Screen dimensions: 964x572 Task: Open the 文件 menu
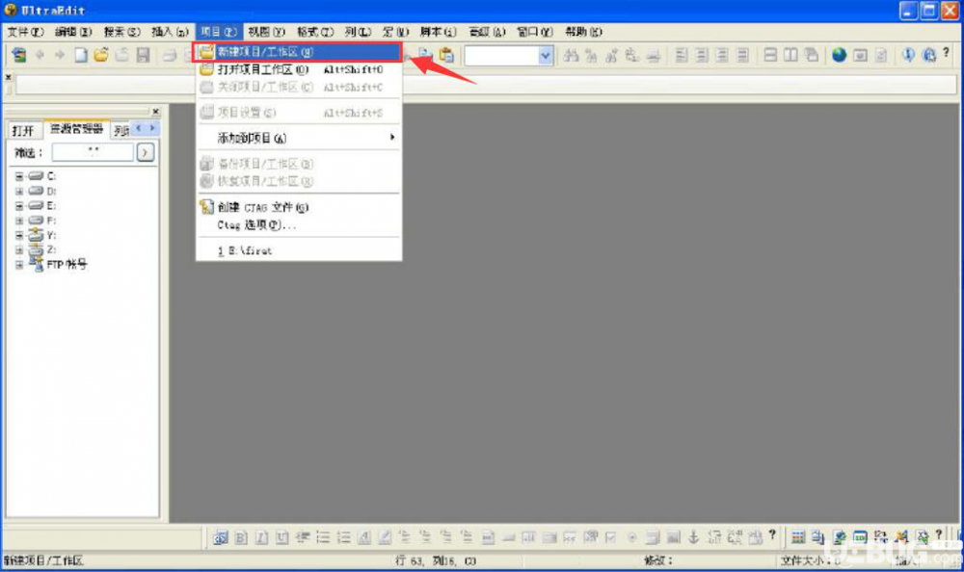25,32
